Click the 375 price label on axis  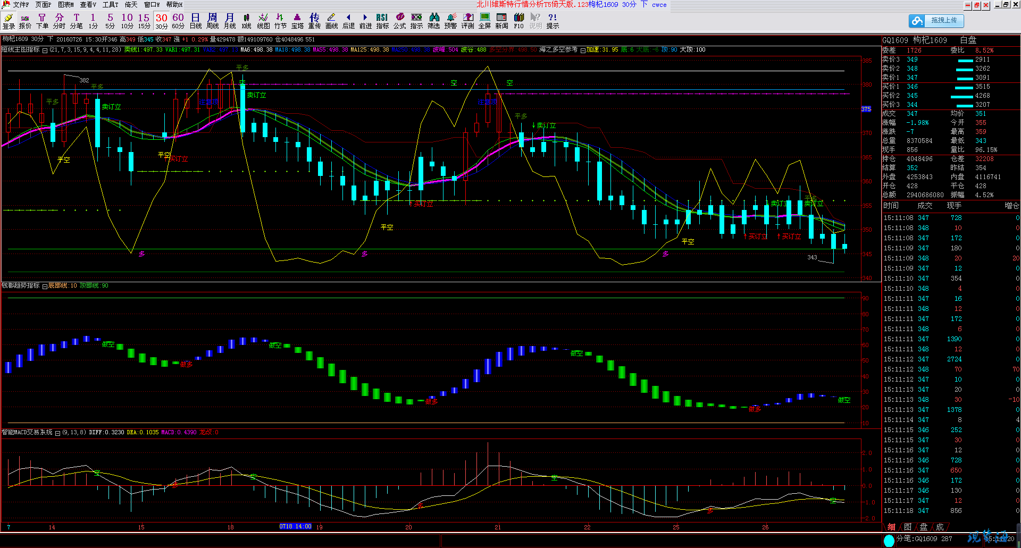pos(866,109)
